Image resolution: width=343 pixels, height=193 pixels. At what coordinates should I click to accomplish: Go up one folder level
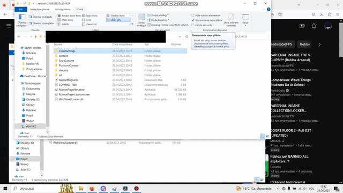point(36,36)
